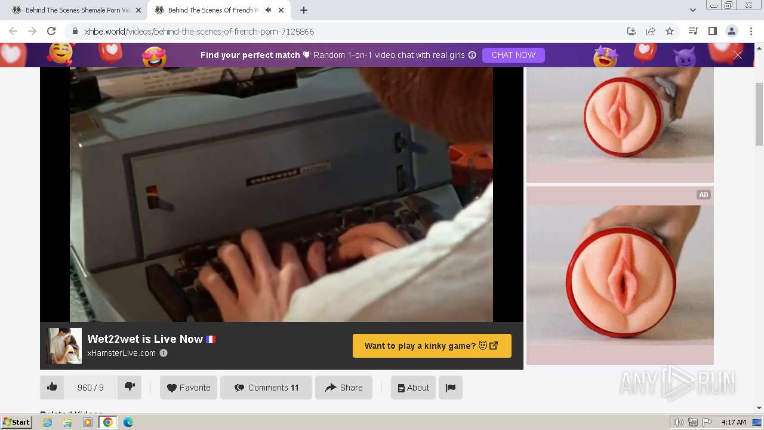Reload the page with the refresh icon

click(x=51, y=31)
